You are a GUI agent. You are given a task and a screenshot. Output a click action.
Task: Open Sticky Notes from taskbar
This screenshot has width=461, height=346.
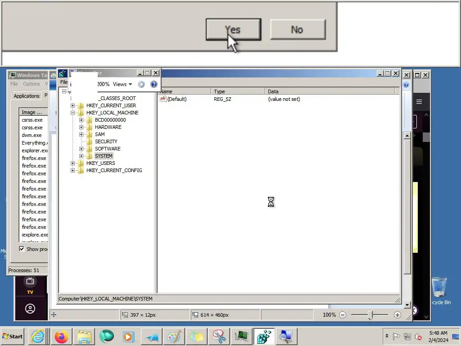click(196, 336)
